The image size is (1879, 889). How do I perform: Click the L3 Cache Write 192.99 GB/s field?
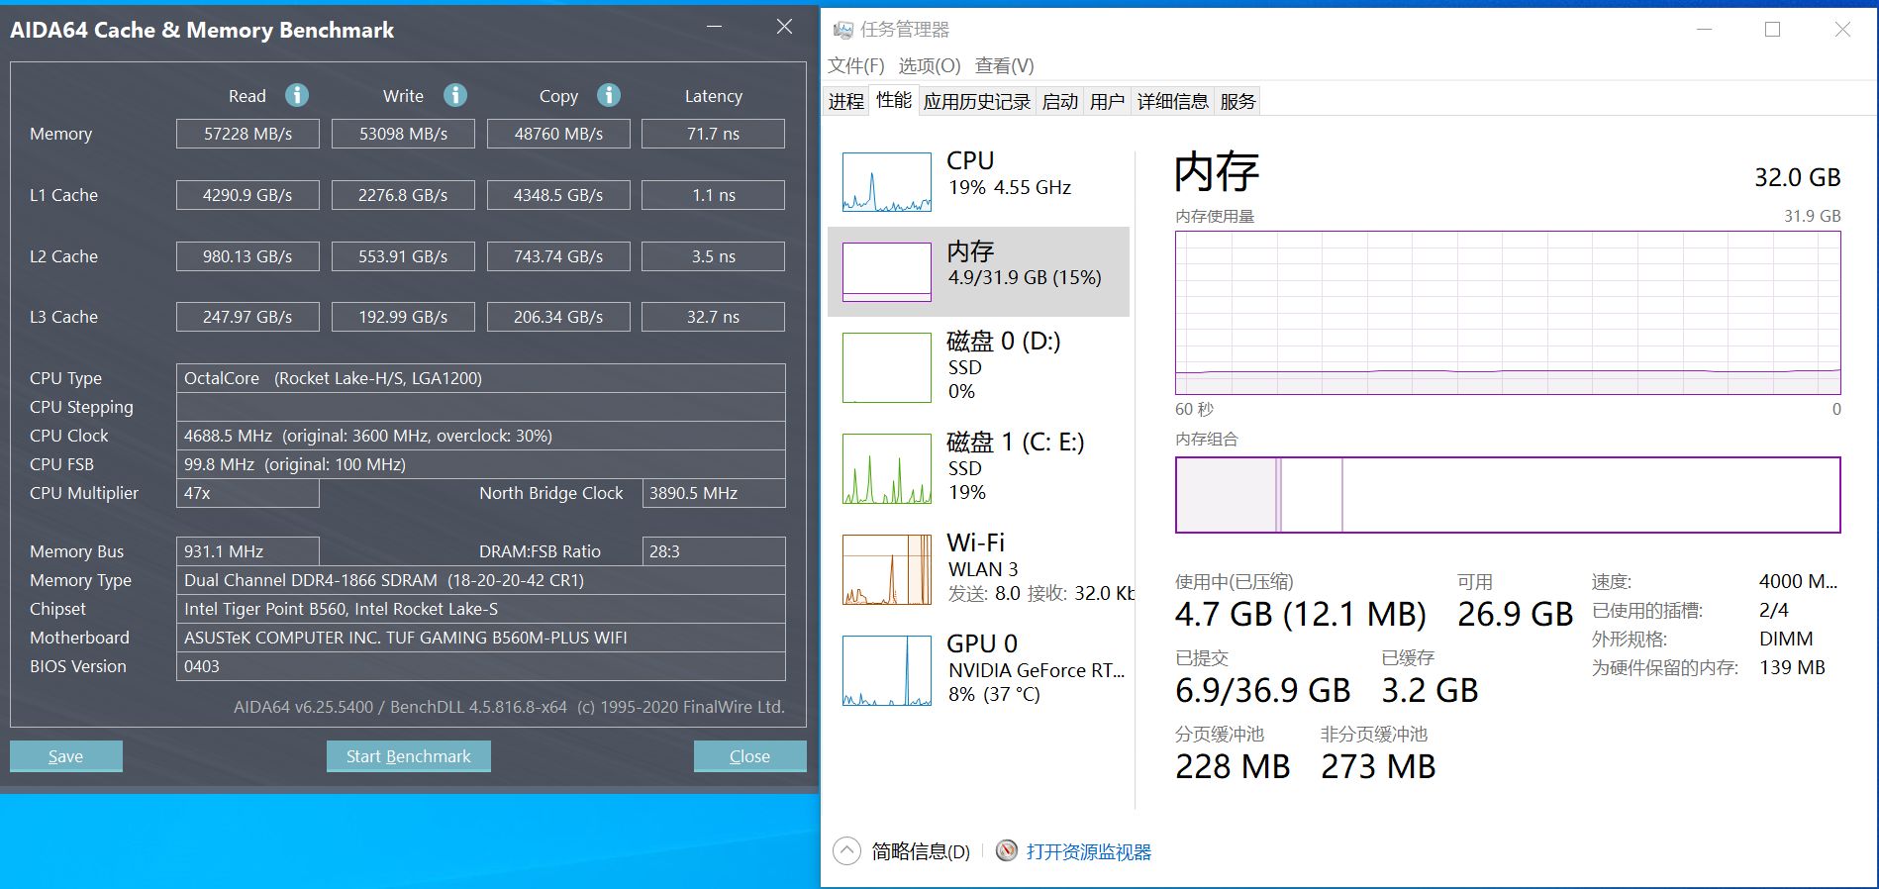pyautogui.click(x=403, y=317)
